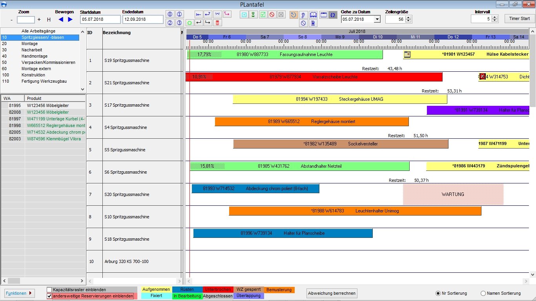Screen dimensions: 536x301
Task: Click the blue move-right arrow under Bewegen
Action: coord(70,19)
